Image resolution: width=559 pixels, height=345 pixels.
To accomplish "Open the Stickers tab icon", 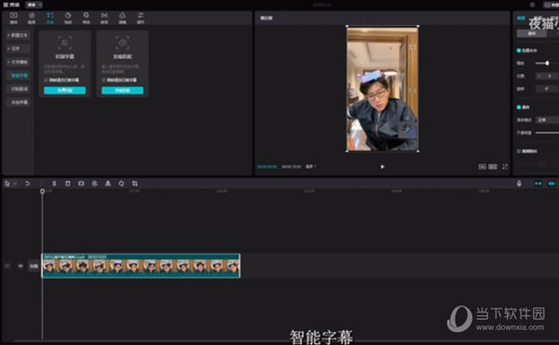I will (x=68, y=15).
